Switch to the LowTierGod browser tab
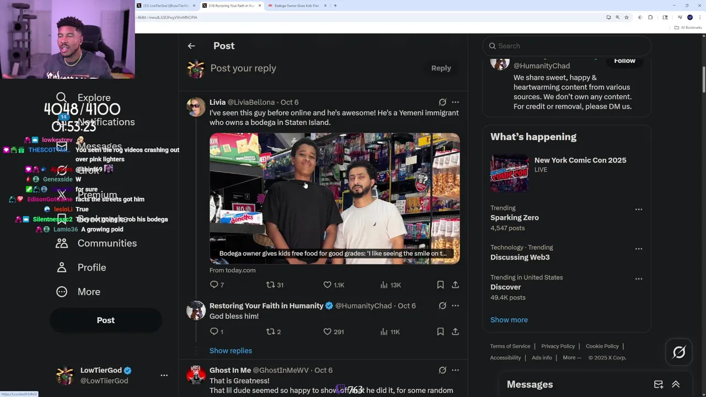This screenshot has width=706, height=397. tap(166, 6)
